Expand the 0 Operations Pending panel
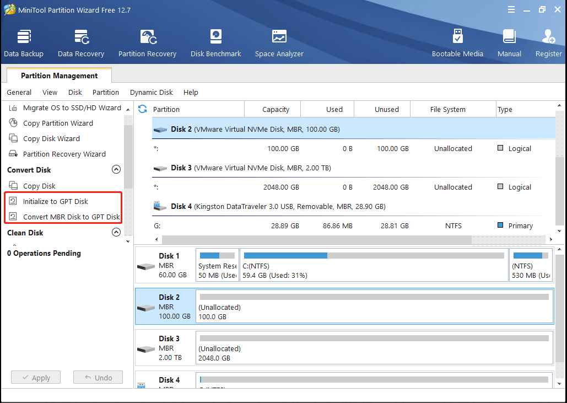 pos(14,245)
